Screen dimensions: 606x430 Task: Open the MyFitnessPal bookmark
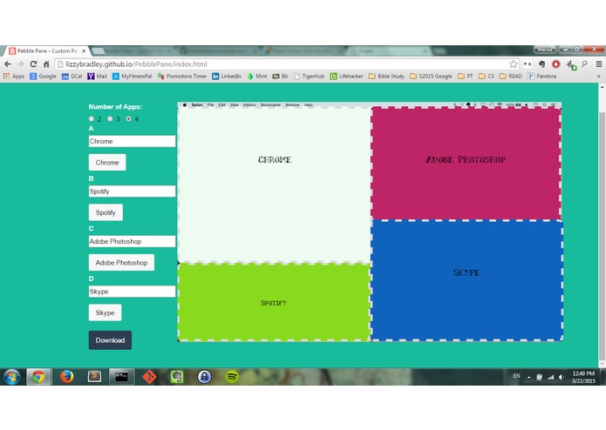[x=133, y=77]
